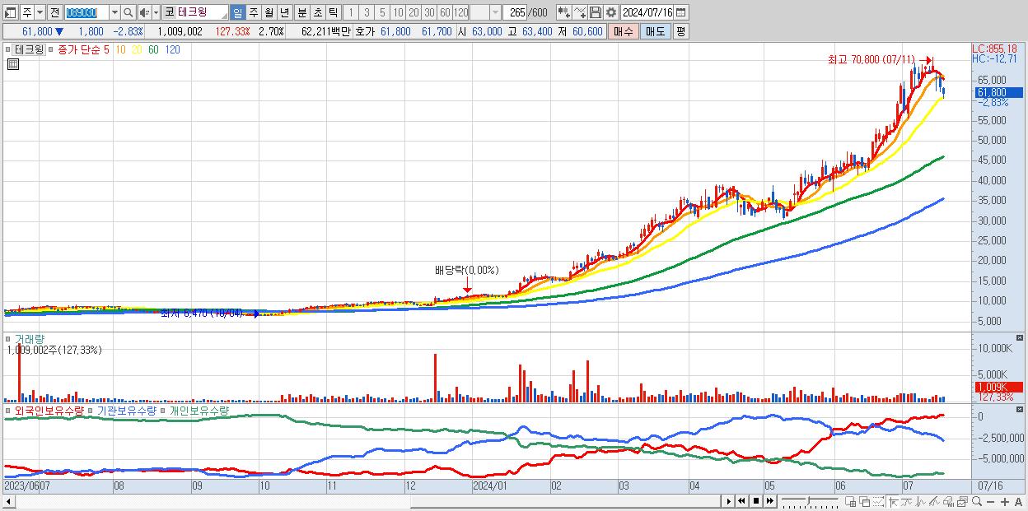
Task: Click the 테크윙 legend button above the chart
Action: click(29, 49)
